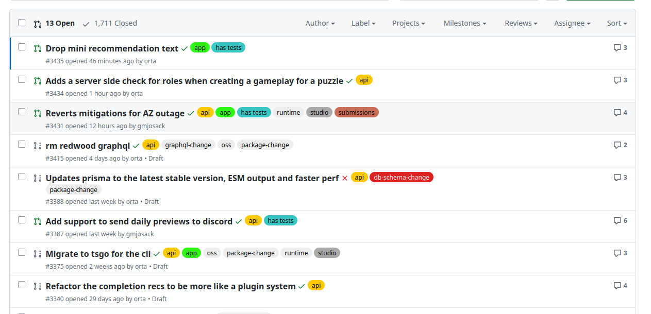This screenshot has width=651, height=314.
Task: Click green check status beside Reverts mitigations title
Action: pos(191,113)
